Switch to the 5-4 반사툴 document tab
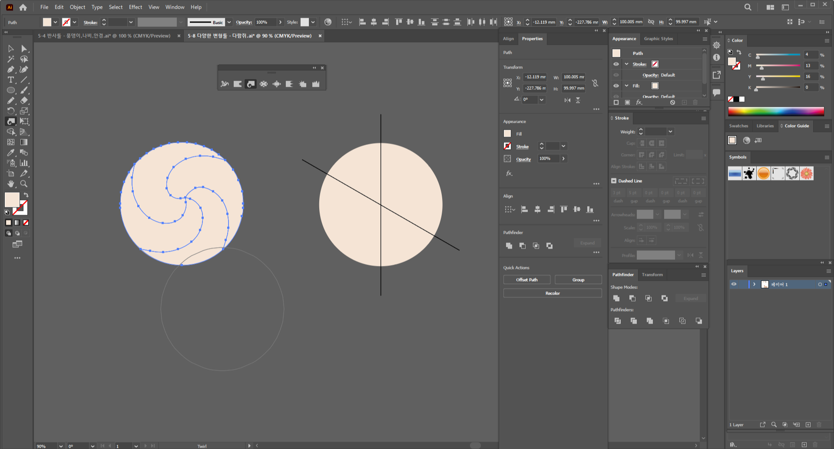 pyautogui.click(x=104, y=36)
